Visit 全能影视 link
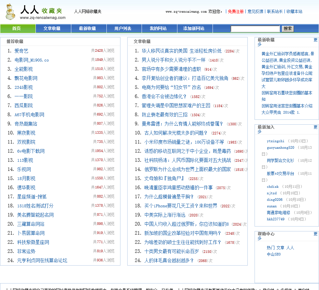Screen dimensions: 319x290 23,69
